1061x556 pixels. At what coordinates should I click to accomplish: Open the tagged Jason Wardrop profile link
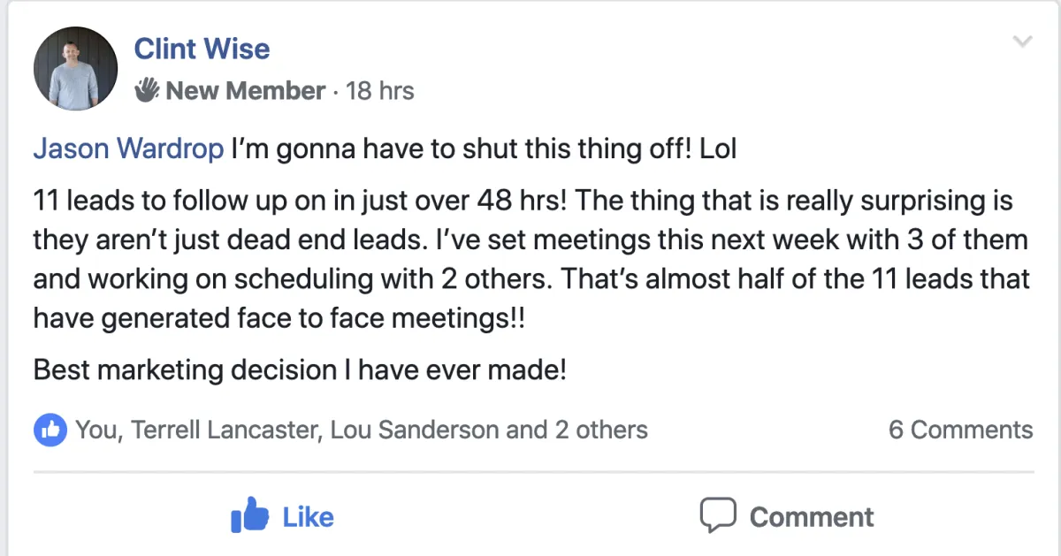click(128, 149)
